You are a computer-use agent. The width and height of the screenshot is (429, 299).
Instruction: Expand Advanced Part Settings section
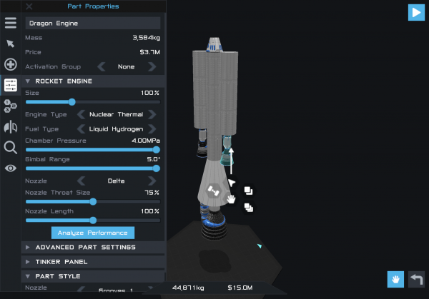click(29, 248)
